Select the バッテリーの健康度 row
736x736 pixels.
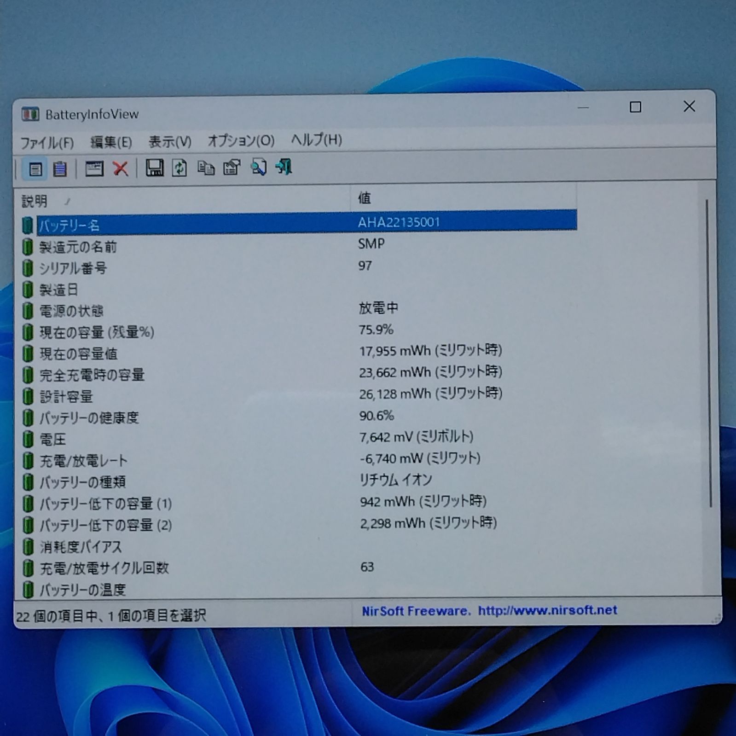coord(299,417)
